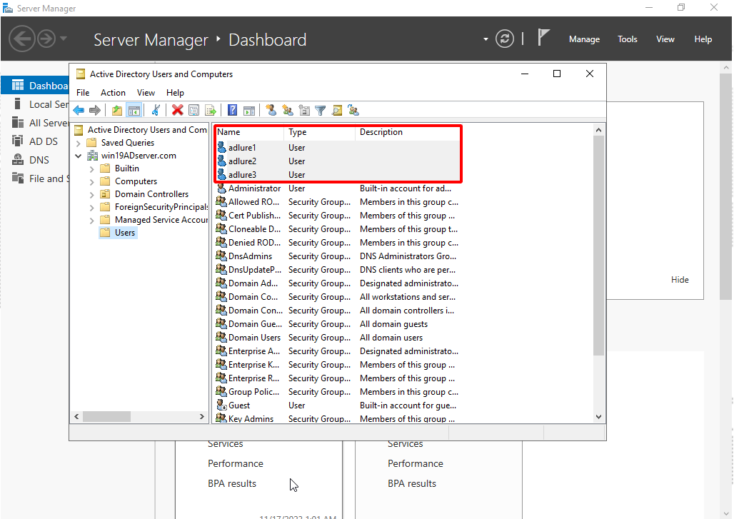
Task: Click the Hide link in dashboard
Action: click(680, 280)
